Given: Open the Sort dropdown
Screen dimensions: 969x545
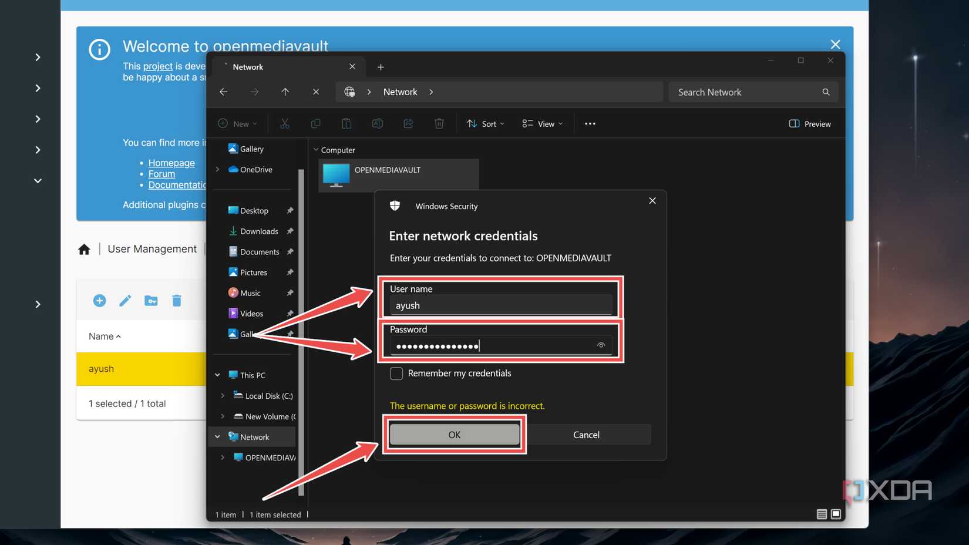Looking at the screenshot, I should 485,123.
